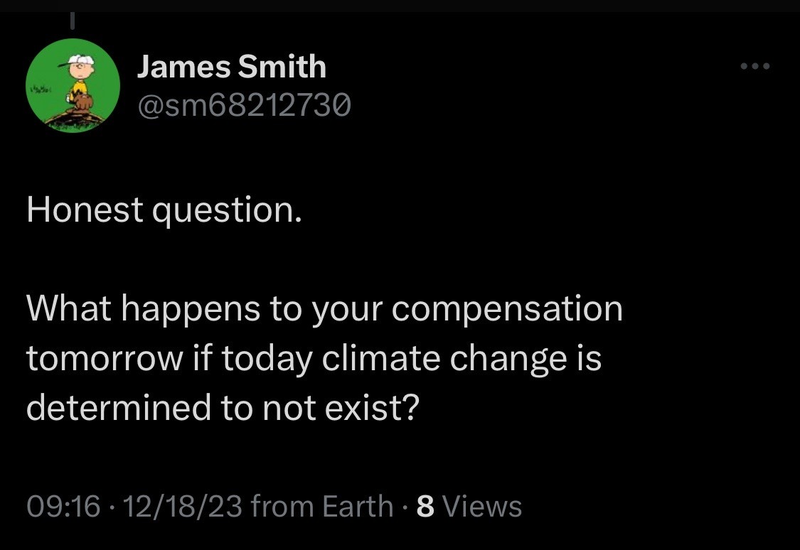The image size is (800, 550).
Task: Click the word "Honest" in the post
Action: click(x=85, y=211)
